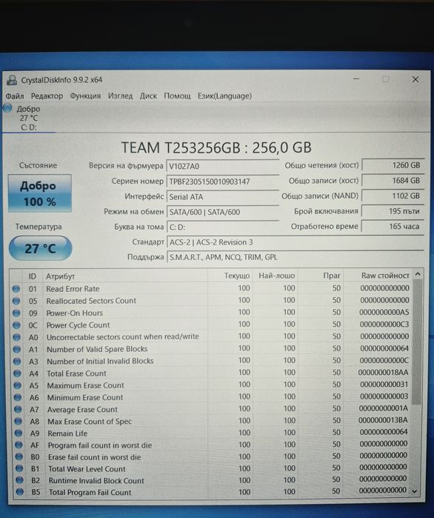This screenshot has width=434, height=518.
Task: Open the Файл menu
Action: 15,96
